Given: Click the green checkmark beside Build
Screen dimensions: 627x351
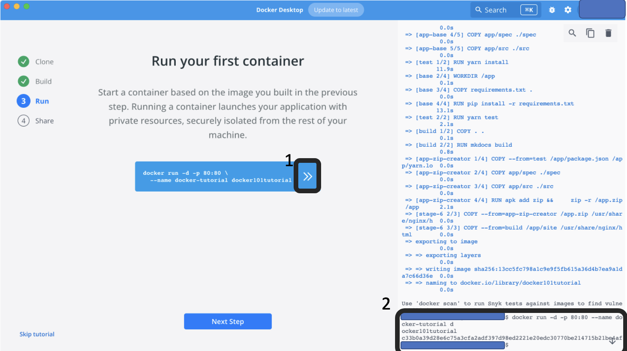Looking at the screenshot, I should [x=24, y=81].
